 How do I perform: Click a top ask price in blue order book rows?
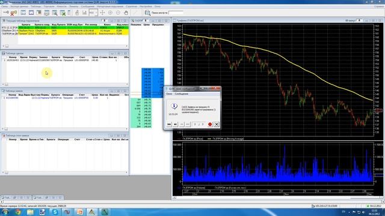pos(147,70)
